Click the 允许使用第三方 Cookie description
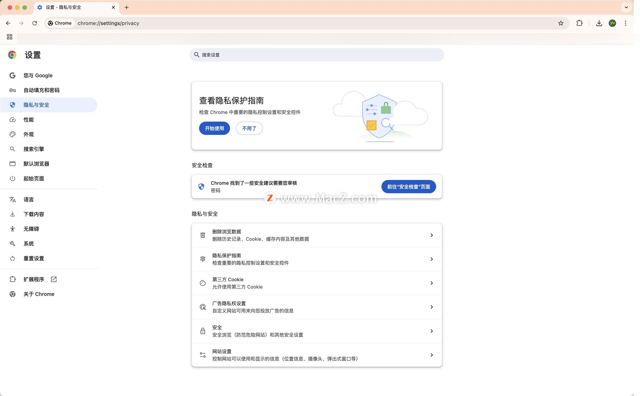 point(237,287)
